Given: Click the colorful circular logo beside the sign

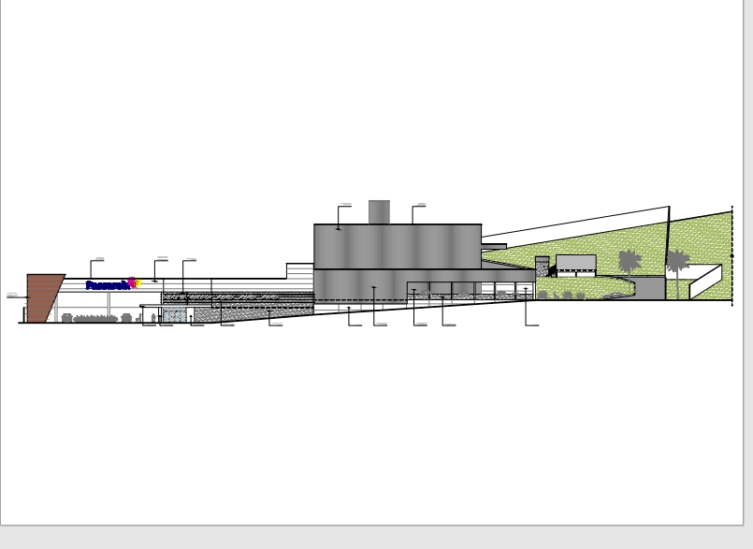Looking at the screenshot, I should [133, 282].
